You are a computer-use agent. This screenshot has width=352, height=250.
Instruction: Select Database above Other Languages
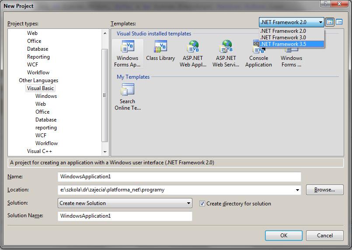38,49
